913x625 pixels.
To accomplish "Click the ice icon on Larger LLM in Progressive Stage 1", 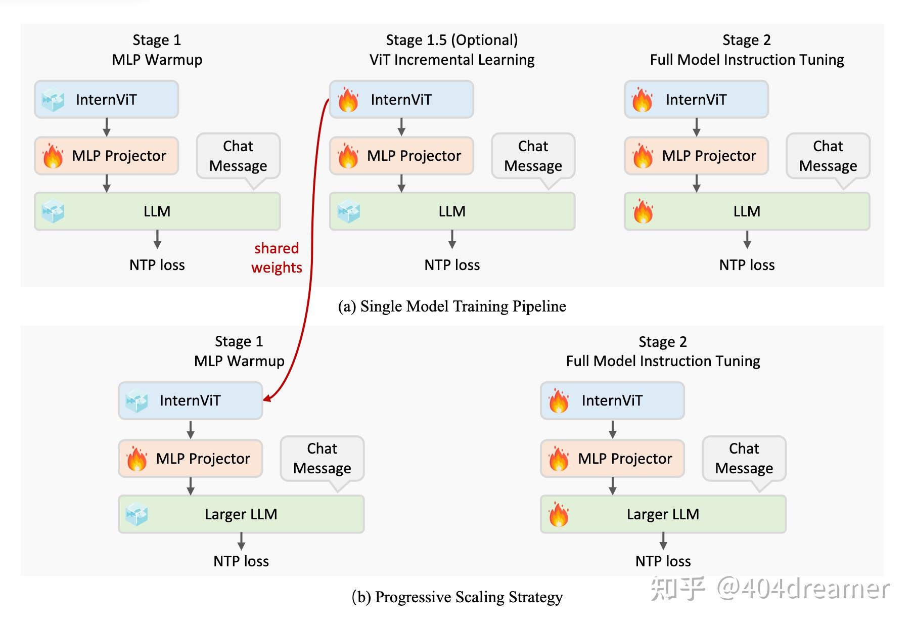I will click(x=136, y=514).
